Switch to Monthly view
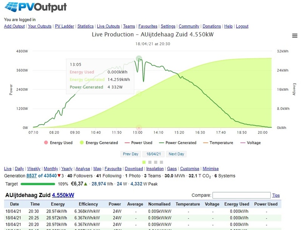This screenshot has width=302, height=230. pyautogui.click(x=51, y=169)
